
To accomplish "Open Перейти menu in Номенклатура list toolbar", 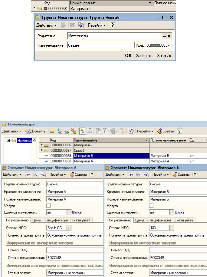I will pyautogui.click(x=145, y=131).
